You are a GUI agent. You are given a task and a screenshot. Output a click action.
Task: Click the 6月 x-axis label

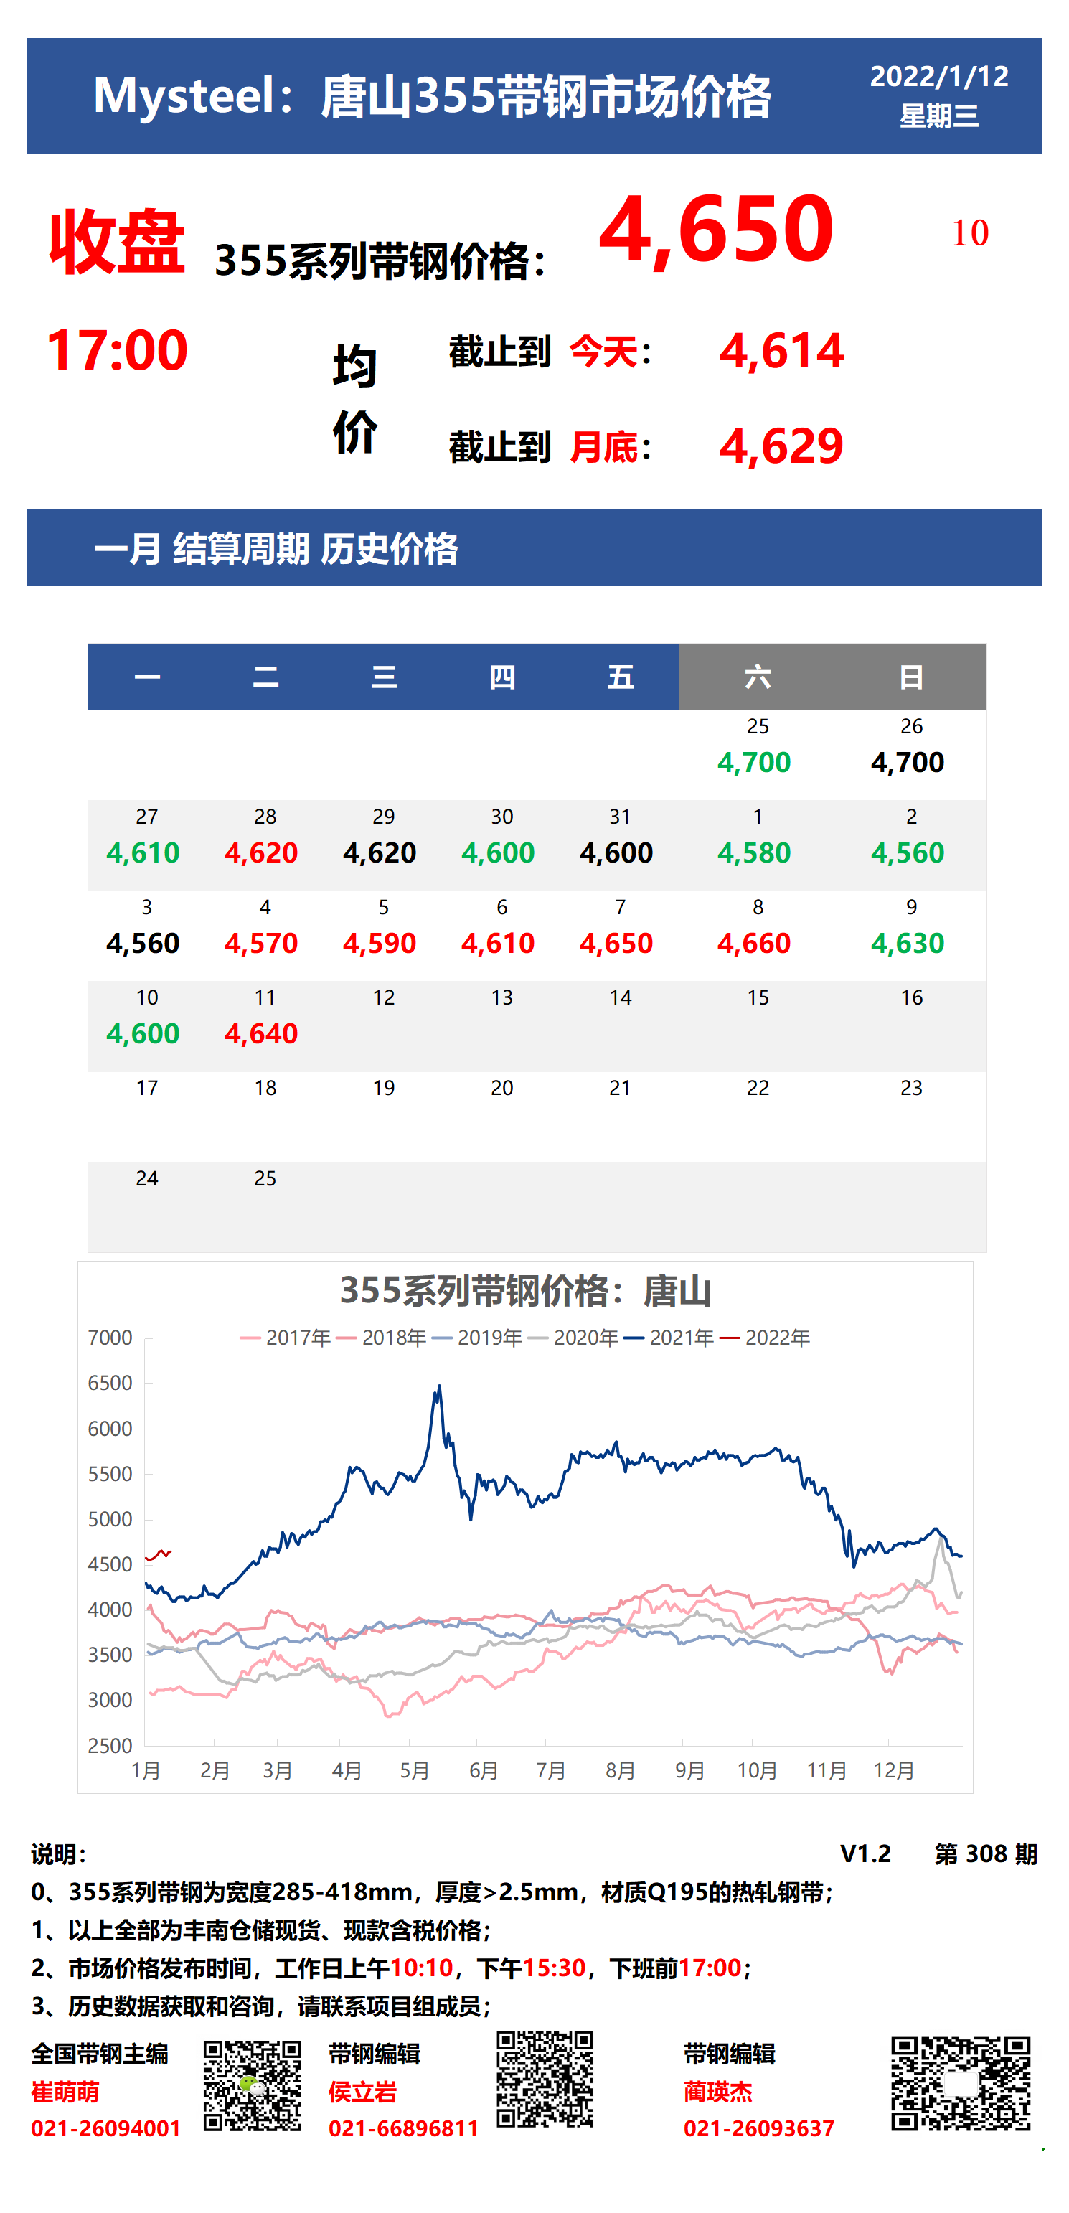tap(484, 1772)
